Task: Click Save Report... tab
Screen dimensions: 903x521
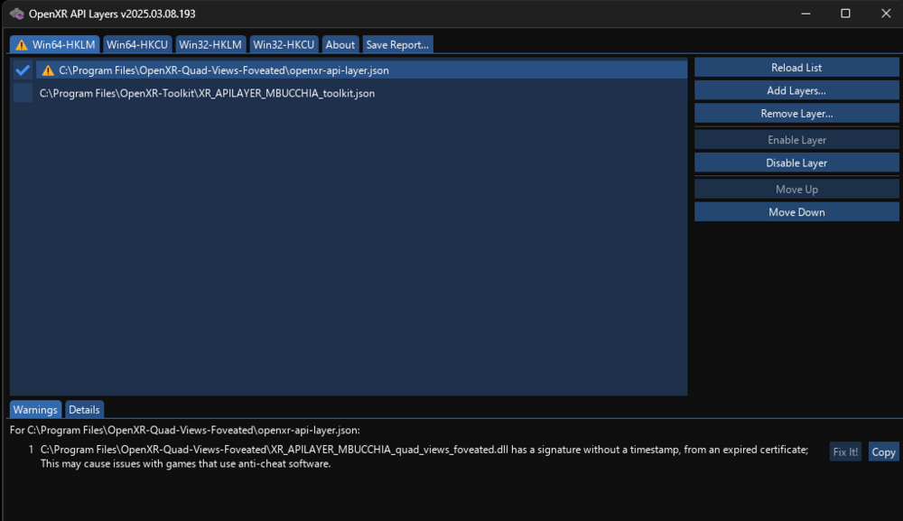Action: pyautogui.click(x=397, y=45)
